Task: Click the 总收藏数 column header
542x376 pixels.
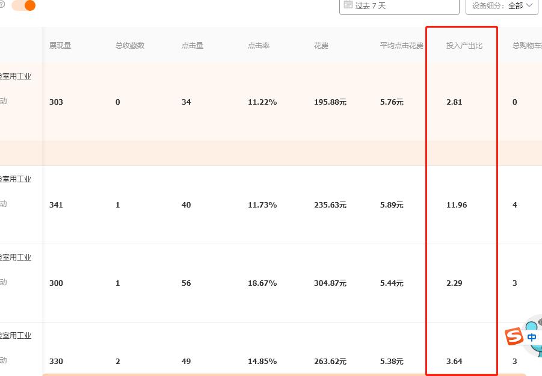Action: click(129, 45)
